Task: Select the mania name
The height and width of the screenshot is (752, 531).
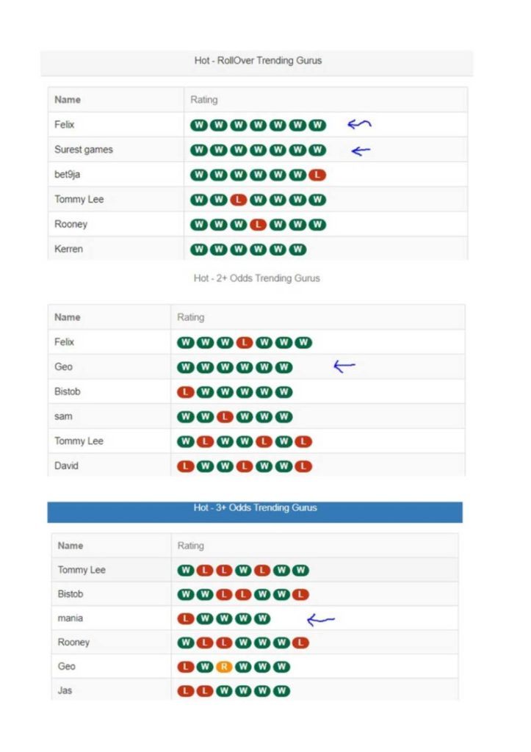Action: 70,618
